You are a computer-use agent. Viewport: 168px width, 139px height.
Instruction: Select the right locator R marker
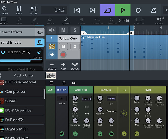(x=131, y=33)
